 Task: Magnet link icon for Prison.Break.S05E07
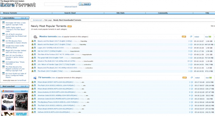pyautogui.click(x=35, y=82)
